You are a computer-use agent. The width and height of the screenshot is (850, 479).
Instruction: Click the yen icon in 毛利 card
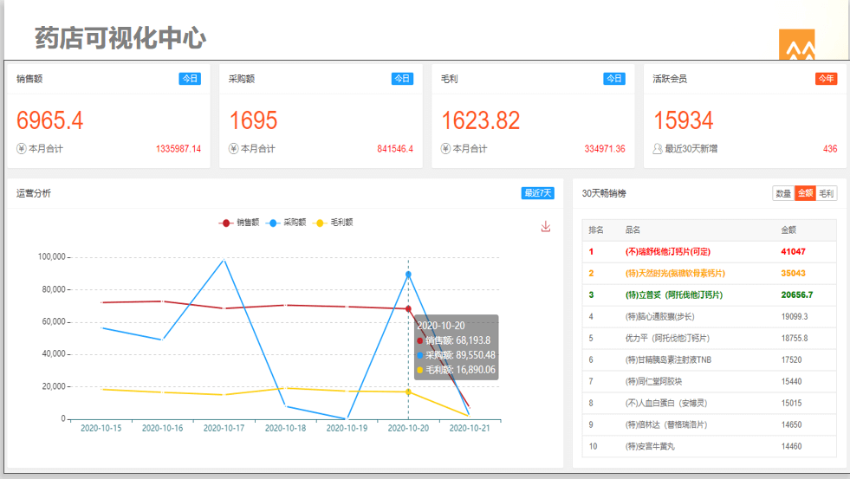[x=446, y=149]
